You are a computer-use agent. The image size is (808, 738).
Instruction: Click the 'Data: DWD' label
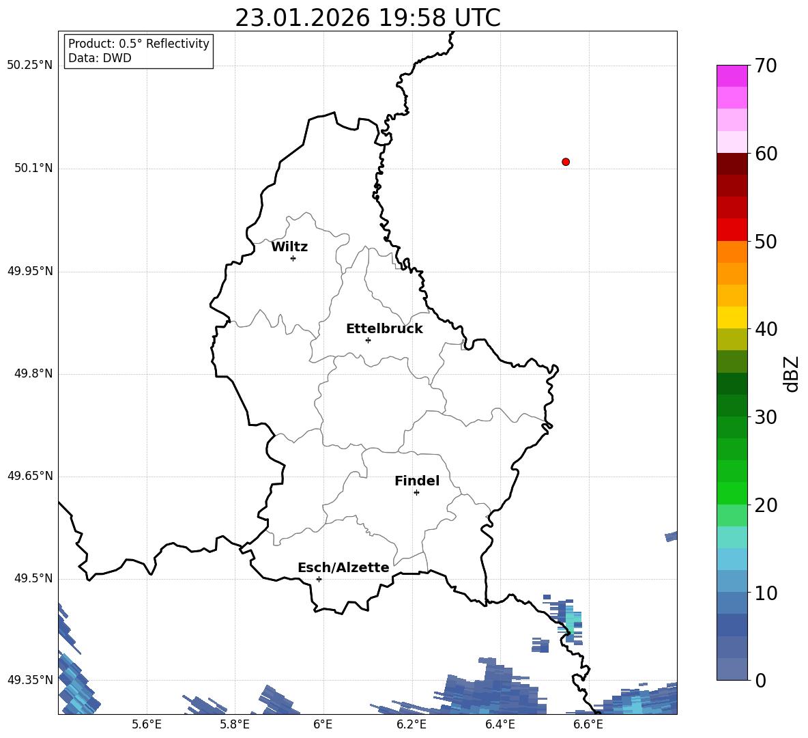[100, 58]
